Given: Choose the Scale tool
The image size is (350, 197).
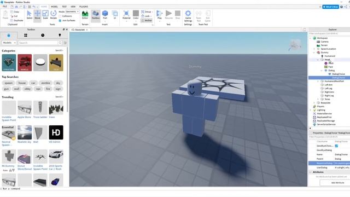Looking at the screenshot, I should (x=45, y=15).
